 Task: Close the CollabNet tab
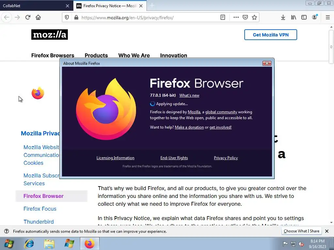tap(68, 6)
